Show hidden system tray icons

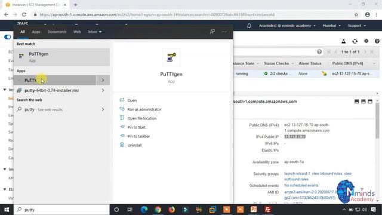344,210
